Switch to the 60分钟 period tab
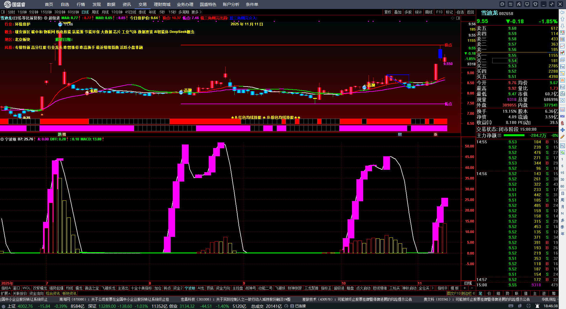566x309 pixels. click(73, 12)
